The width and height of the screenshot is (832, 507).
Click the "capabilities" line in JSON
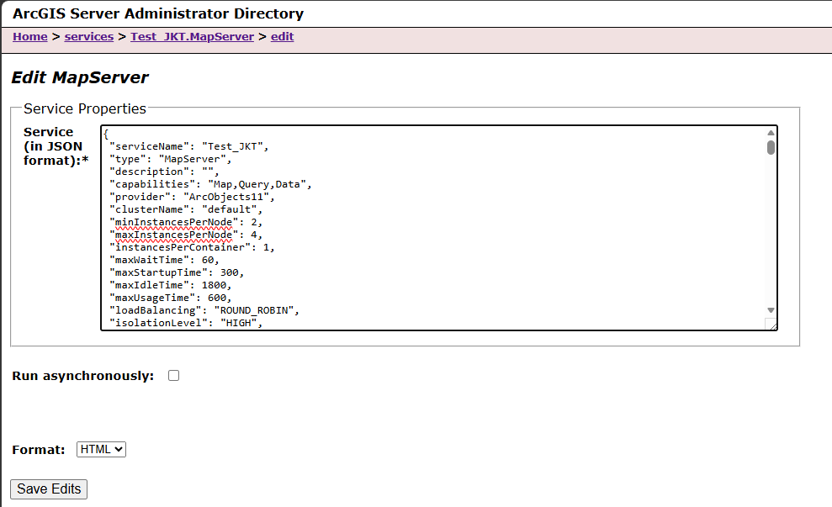point(210,185)
